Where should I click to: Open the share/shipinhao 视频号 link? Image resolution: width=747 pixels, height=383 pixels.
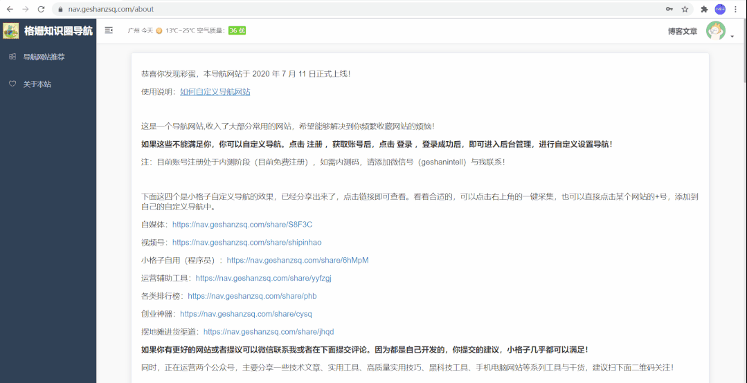point(246,242)
